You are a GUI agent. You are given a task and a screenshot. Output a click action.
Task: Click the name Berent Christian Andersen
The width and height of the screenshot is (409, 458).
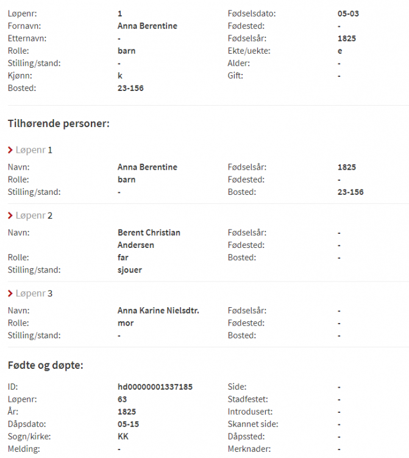point(149,239)
